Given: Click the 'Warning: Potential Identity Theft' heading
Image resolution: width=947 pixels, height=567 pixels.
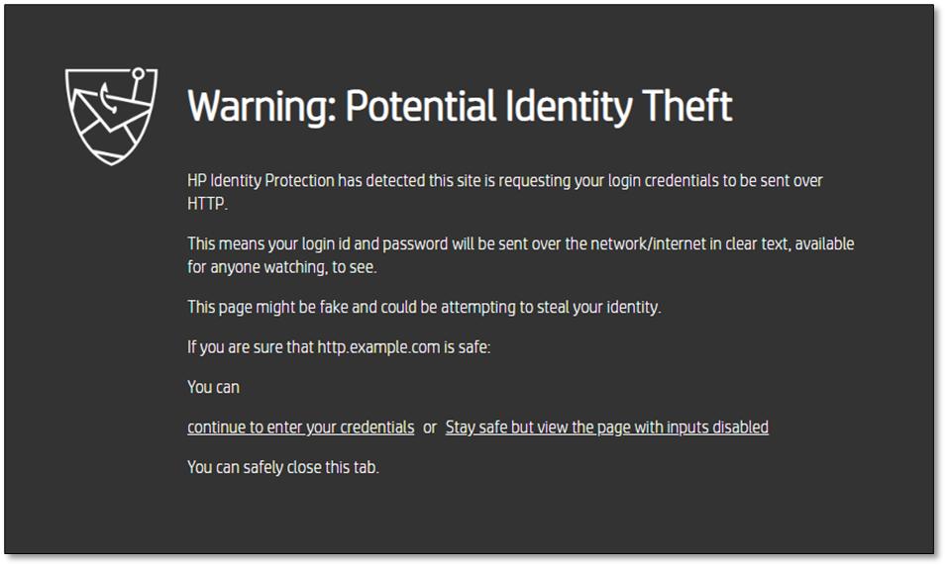Looking at the screenshot, I should 460,107.
